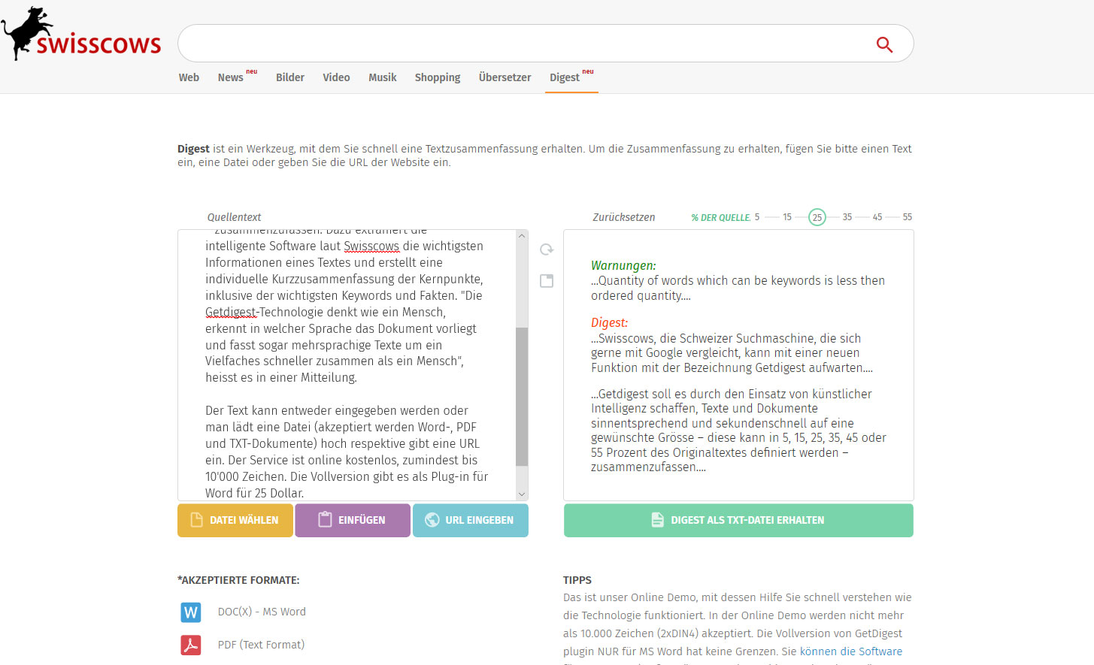
Task: Click 'PDF (Text Format)' label
Action: pyautogui.click(x=261, y=645)
